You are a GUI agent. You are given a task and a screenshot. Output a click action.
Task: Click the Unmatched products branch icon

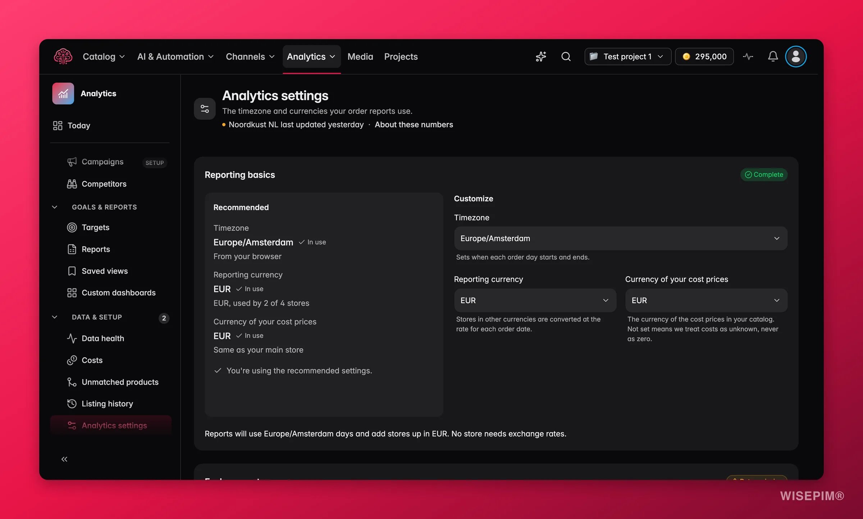(x=72, y=382)
